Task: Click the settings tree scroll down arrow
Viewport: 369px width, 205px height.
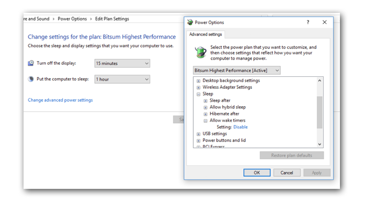Action: [x=319, y=144]
